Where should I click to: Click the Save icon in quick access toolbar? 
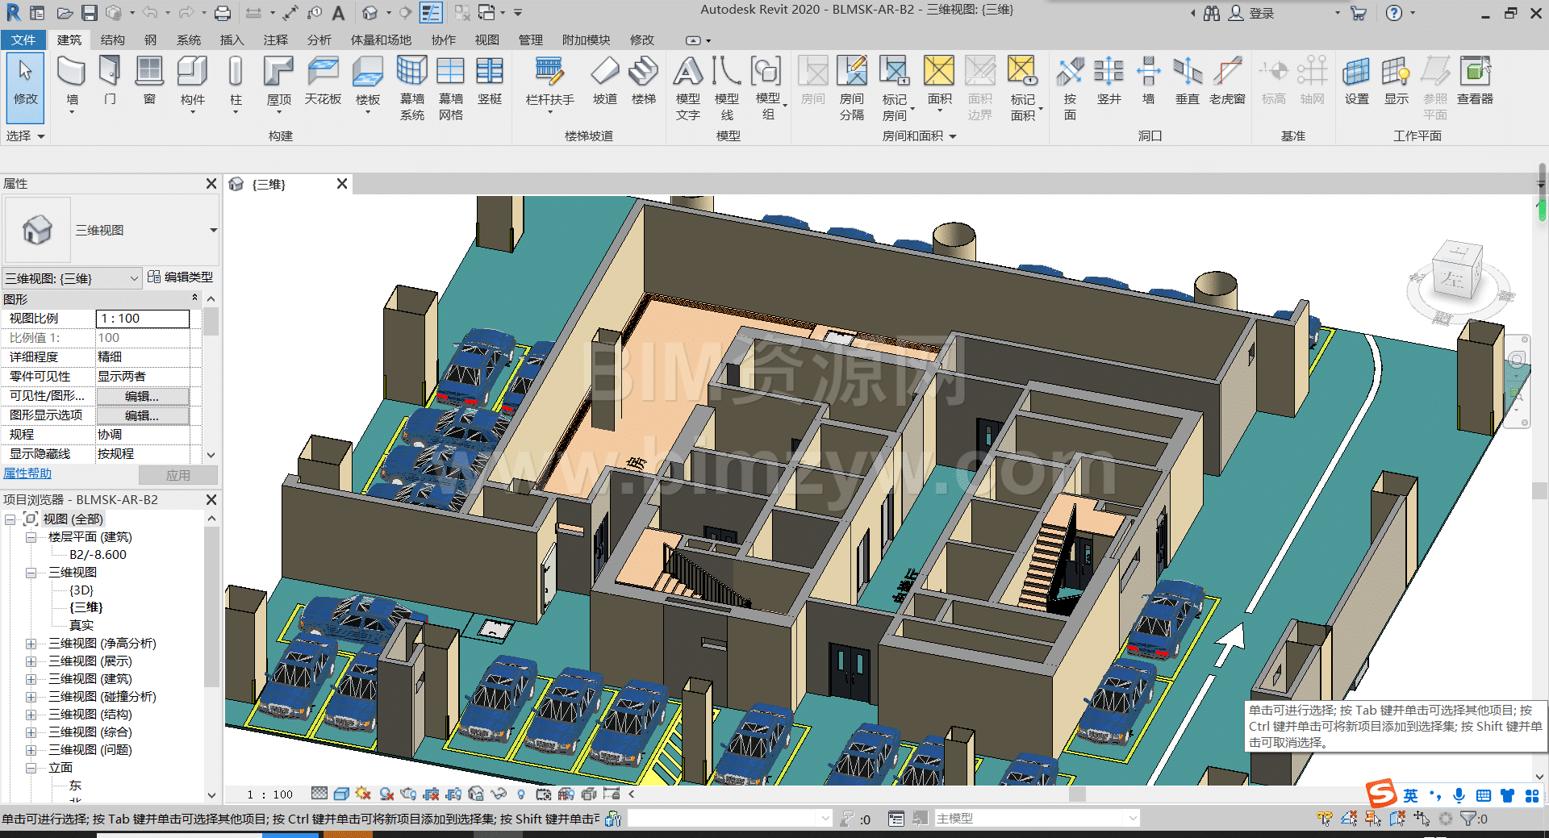click(90, 13)
